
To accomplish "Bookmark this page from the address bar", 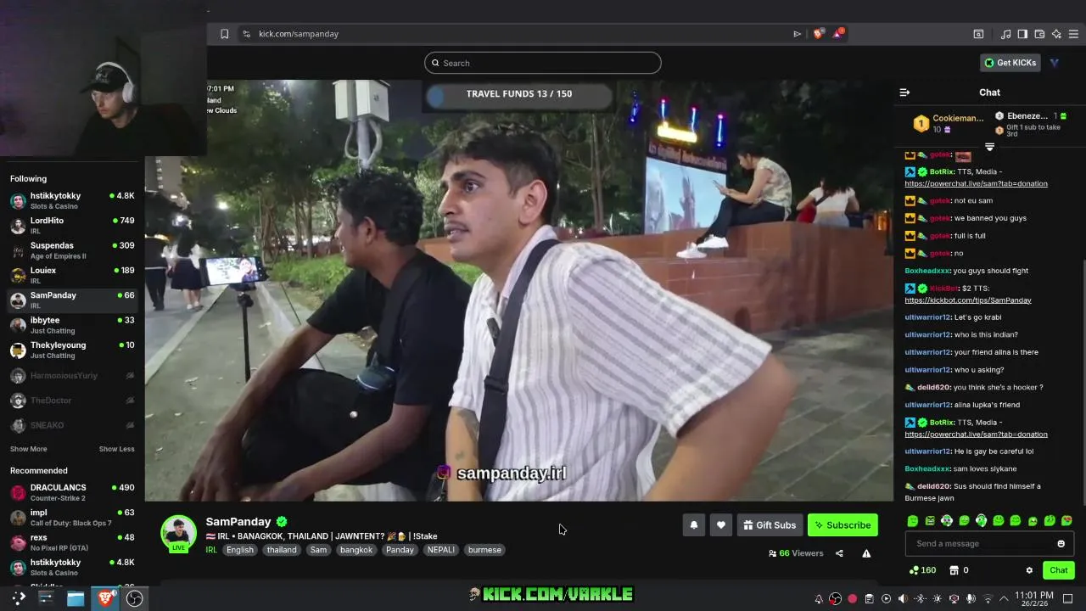I will tap(224, 34).
